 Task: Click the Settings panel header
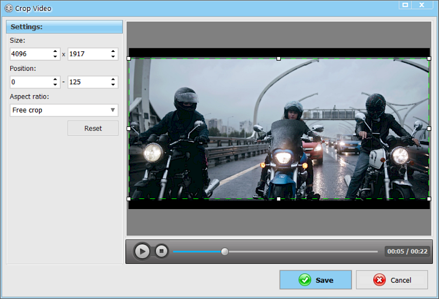(64, 27)
